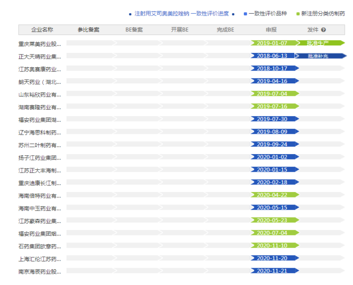
Task: Select the company 重庆莱美药业股...
Action: point(40,44)
